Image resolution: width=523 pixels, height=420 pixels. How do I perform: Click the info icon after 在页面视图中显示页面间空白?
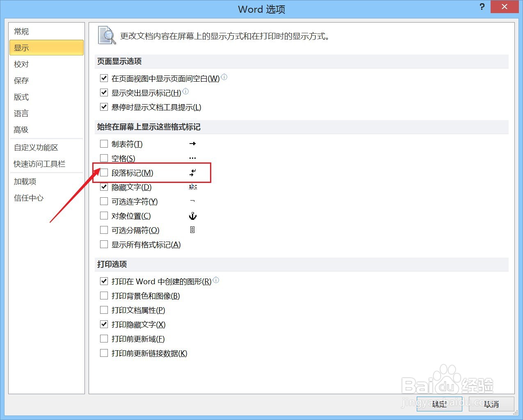224,77
